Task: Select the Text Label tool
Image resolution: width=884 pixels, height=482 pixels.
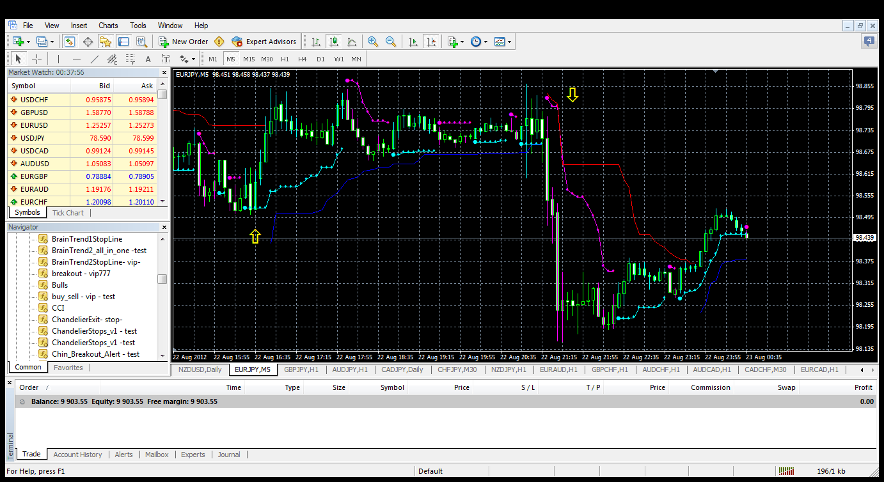Action: click(166, 59)
